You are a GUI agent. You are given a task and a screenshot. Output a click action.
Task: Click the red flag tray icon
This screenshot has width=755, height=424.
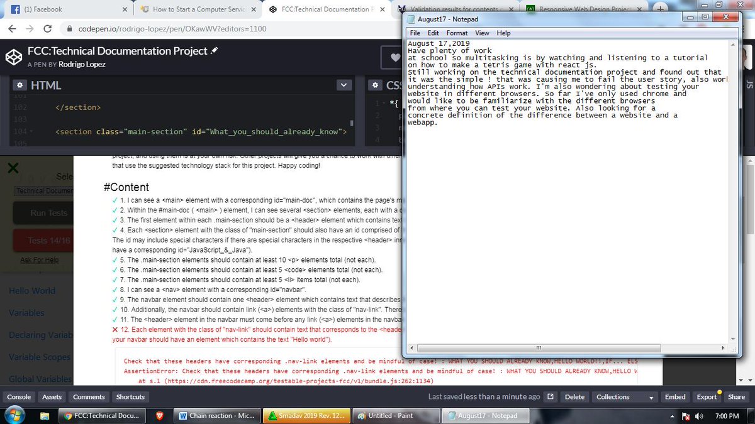point(686,416)
